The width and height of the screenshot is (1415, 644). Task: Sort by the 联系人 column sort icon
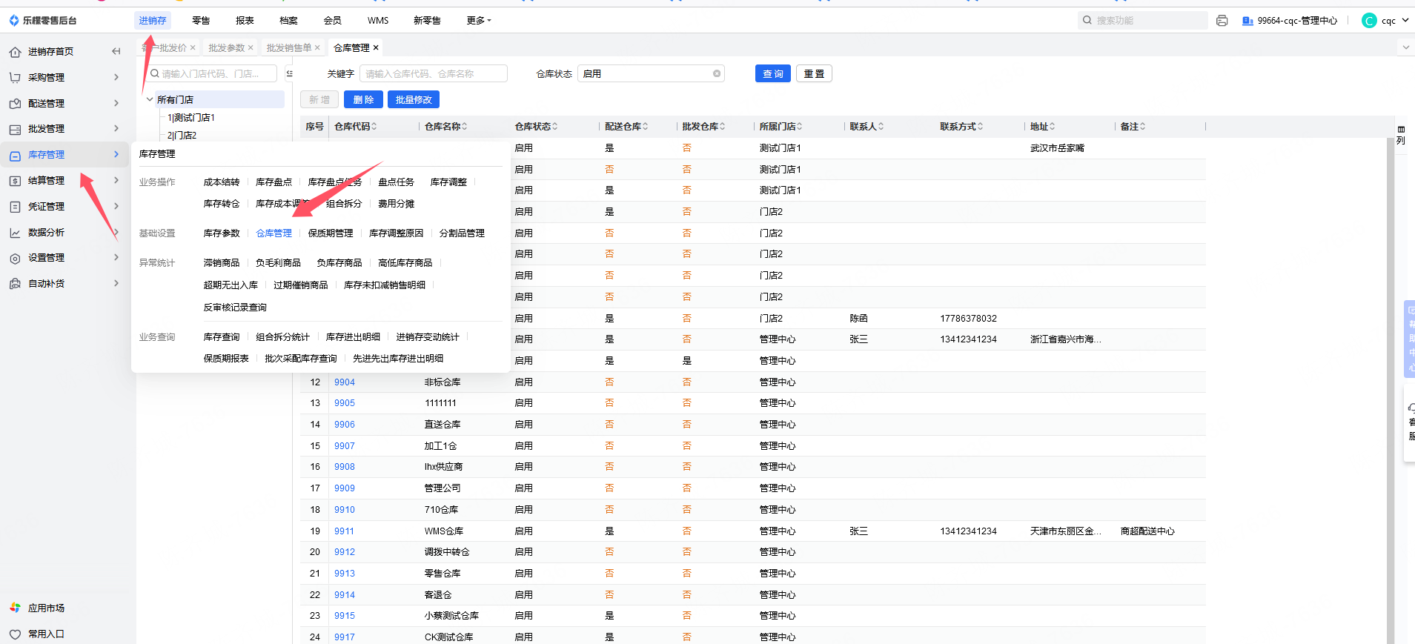pos(881,127)
